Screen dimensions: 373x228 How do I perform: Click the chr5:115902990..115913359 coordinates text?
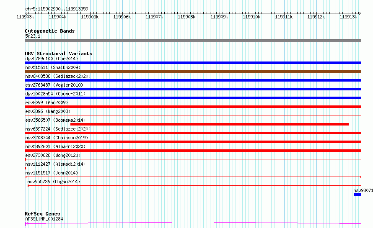coord(57,9)
